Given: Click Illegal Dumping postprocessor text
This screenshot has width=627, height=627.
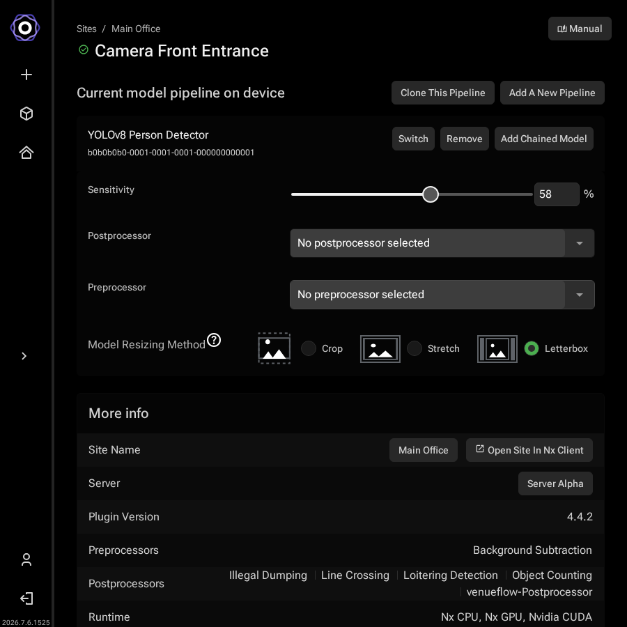Looking at the screenshot, I should pyautogui.click(x=268, y=575).
